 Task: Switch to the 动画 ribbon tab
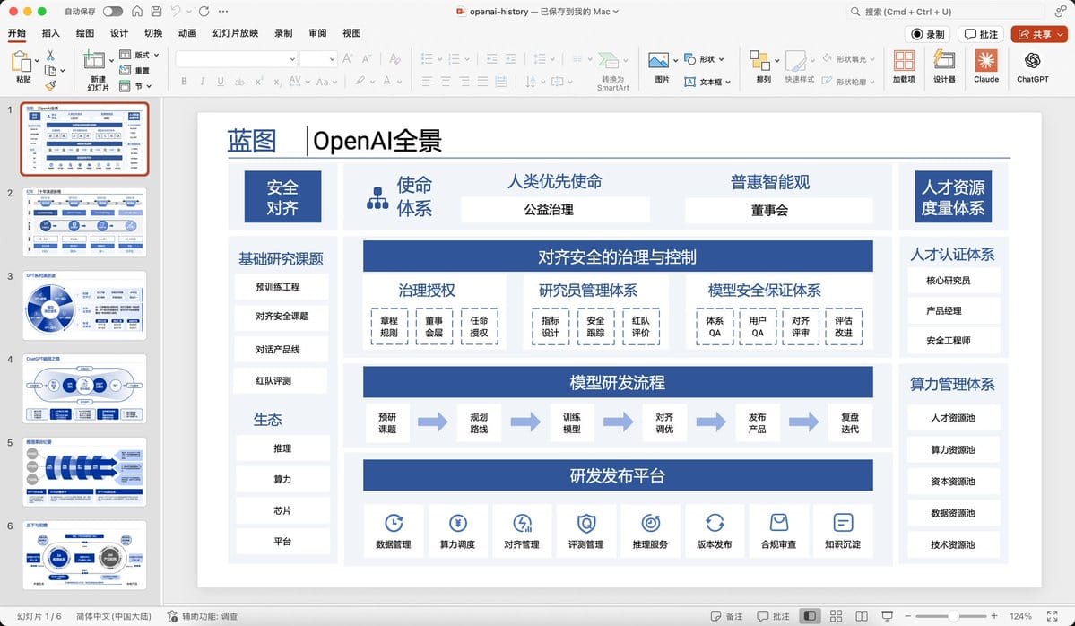[187, 33]
